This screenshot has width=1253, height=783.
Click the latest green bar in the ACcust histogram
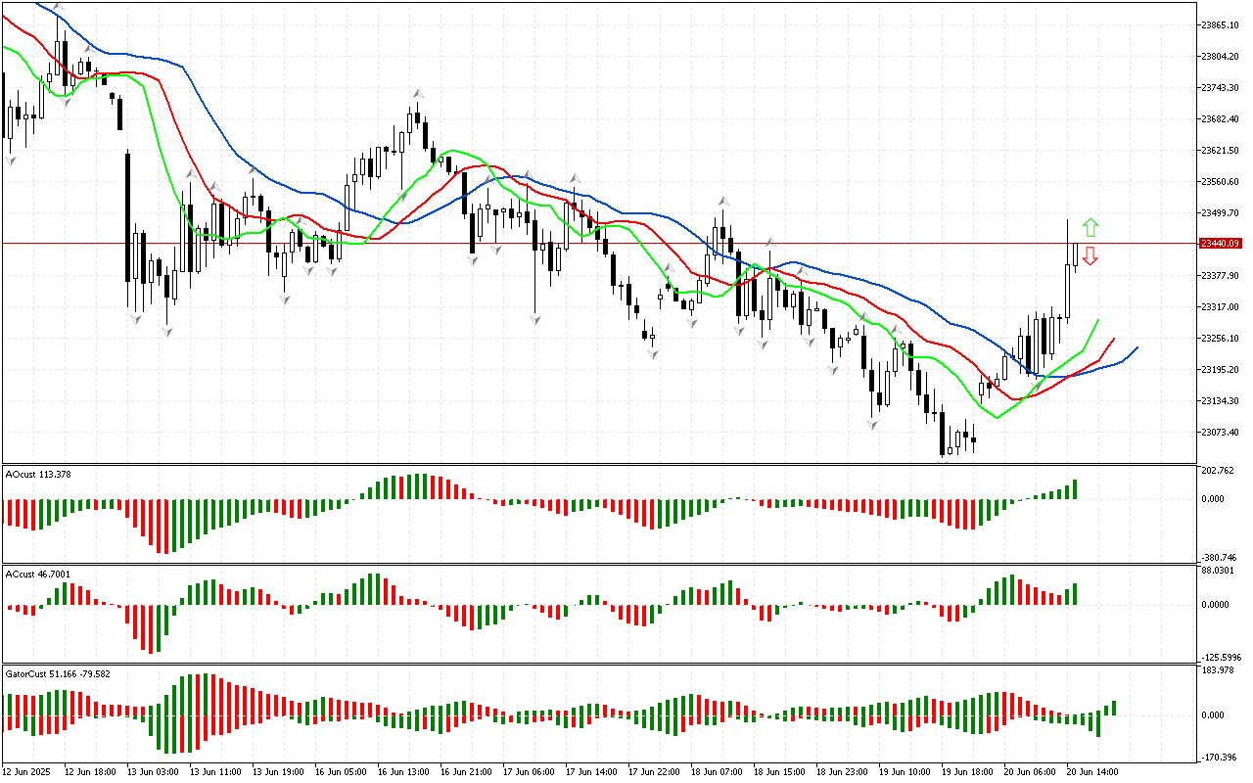(1074, 593)
